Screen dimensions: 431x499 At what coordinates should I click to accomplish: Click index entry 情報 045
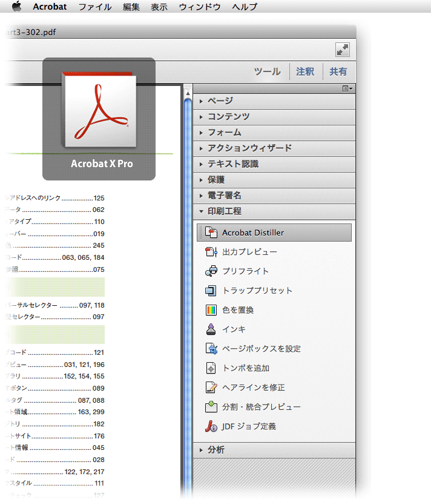click(54, 448)
